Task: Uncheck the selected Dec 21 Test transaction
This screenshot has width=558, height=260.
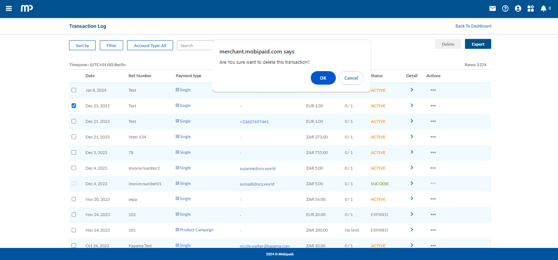Action: pos(73,106)
